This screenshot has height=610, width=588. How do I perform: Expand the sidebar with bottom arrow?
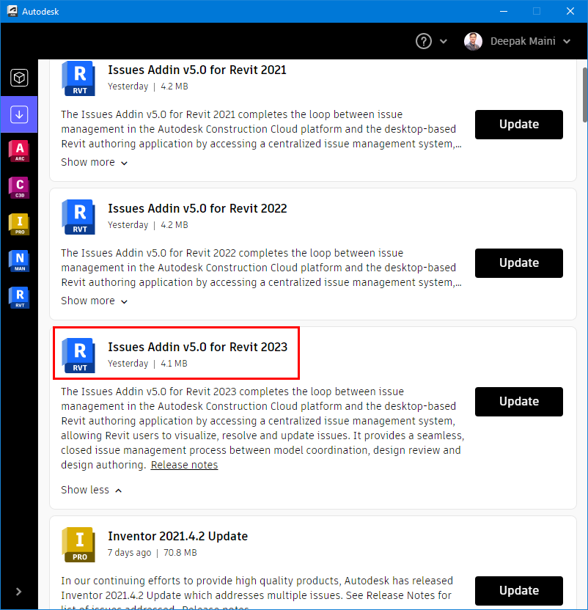(x=18, y=592)
